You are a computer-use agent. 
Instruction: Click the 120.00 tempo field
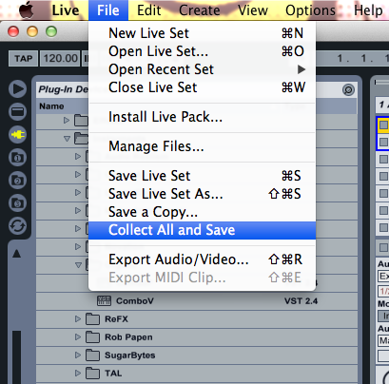tap(60, 59)
